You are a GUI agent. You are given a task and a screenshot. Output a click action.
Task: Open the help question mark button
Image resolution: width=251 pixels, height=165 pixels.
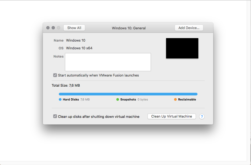tap(202, 116)
